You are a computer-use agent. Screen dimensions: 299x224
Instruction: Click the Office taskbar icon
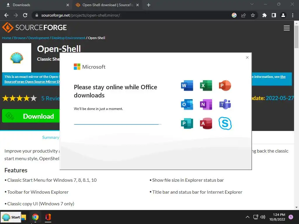click(48, 217)
